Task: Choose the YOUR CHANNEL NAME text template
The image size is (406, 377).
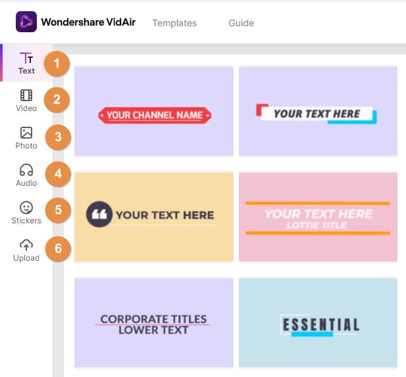Action: click(x=154, y=112)
